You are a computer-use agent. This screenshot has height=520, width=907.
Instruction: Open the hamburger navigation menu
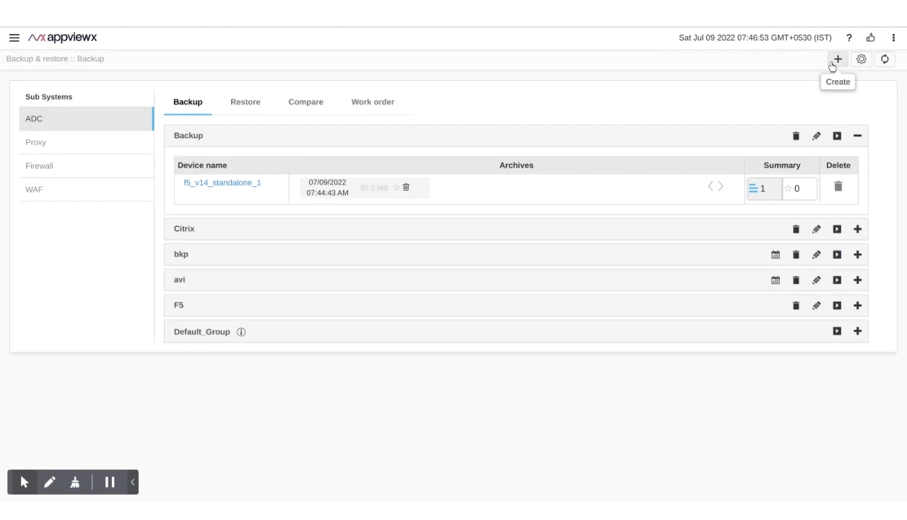point(14,38)
